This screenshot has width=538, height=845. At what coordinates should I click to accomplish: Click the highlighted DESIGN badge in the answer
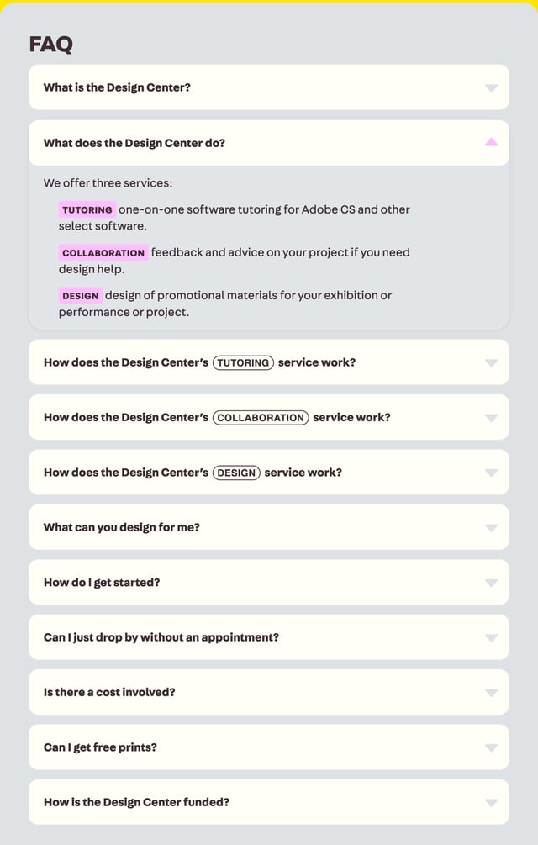(x=81, y=296)
